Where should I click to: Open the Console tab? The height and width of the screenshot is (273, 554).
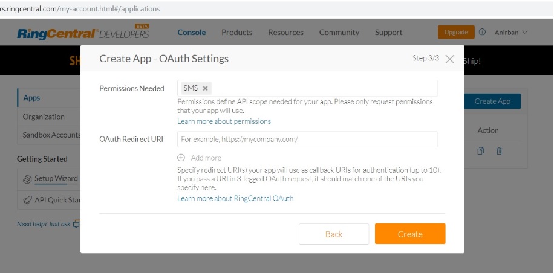coord(192,32)
